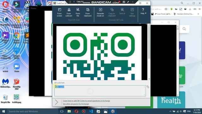Open Visual Studio Code from taskbar

[x=91, y=111]
